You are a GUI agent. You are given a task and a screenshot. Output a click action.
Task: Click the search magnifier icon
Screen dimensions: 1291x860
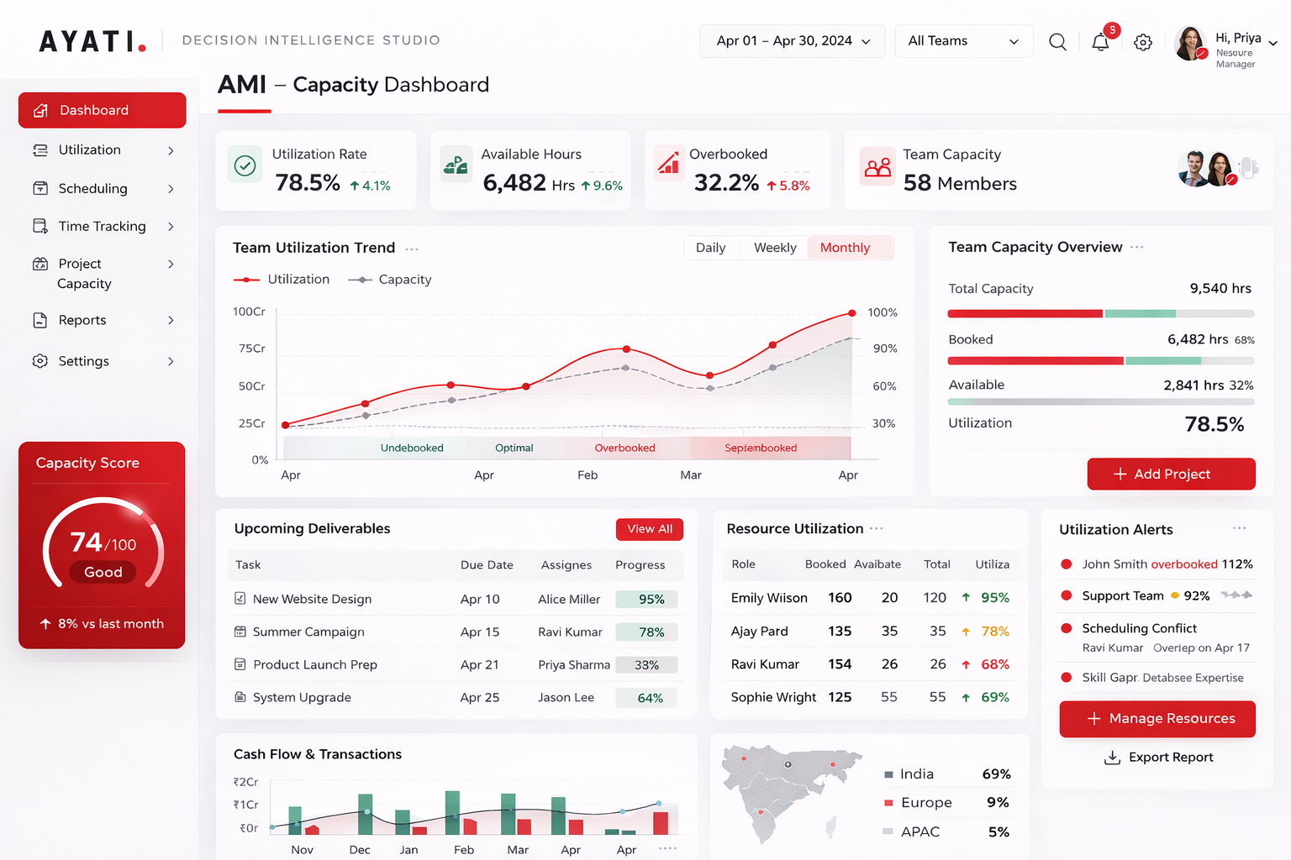[1057, 42]
